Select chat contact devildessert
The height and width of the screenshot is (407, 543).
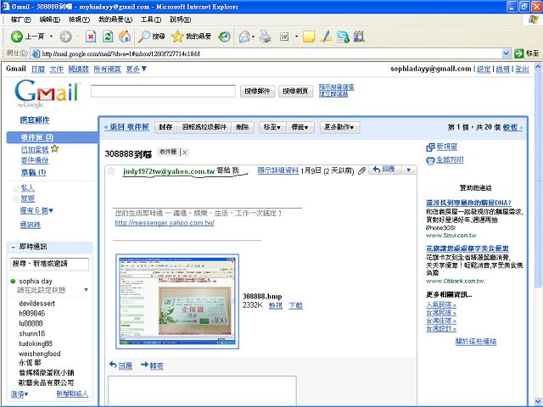tap(37, 304)
